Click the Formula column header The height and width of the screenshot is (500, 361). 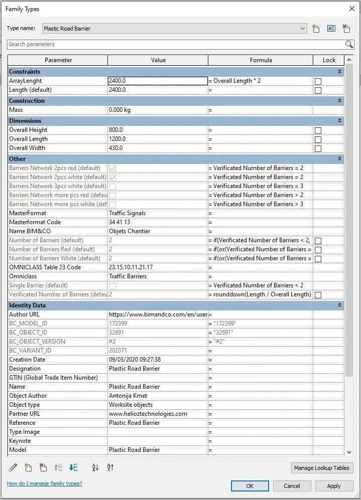point(261,60)
